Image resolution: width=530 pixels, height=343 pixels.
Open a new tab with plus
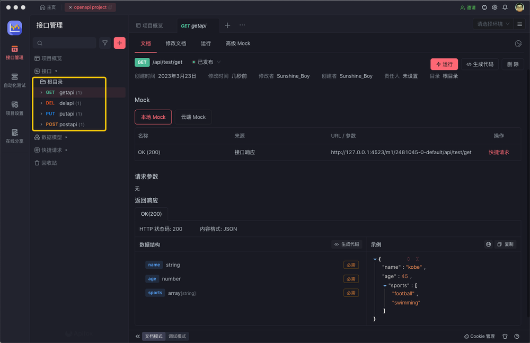click(227, 25)
